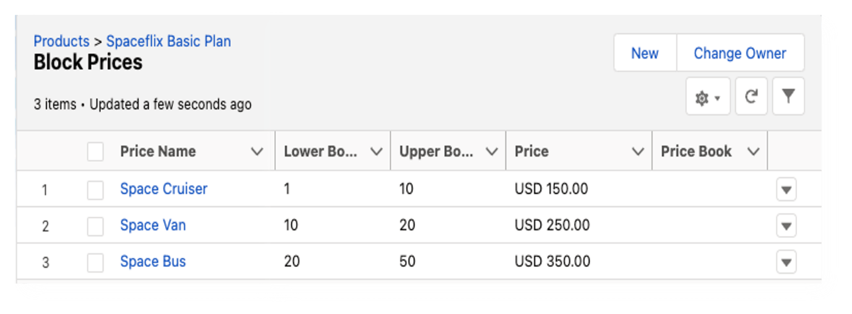
Task: Select the Space Van row checkbox
Action: [95, 226]
